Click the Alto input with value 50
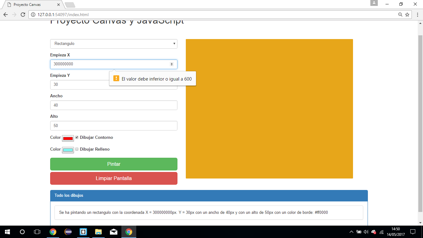This screenshot has height=238, width=423. 114,126
